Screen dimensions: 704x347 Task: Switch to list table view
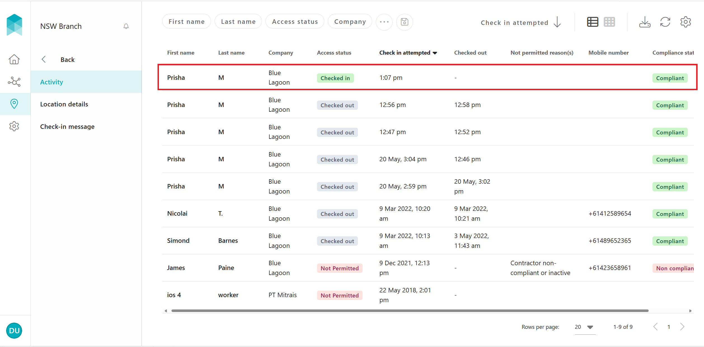(x=592, y=22)
